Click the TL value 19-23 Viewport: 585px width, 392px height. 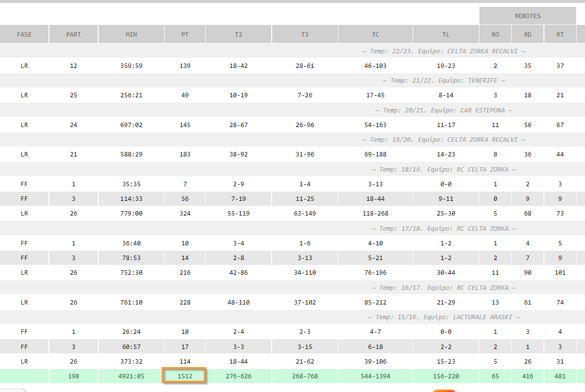coord(446,65)
